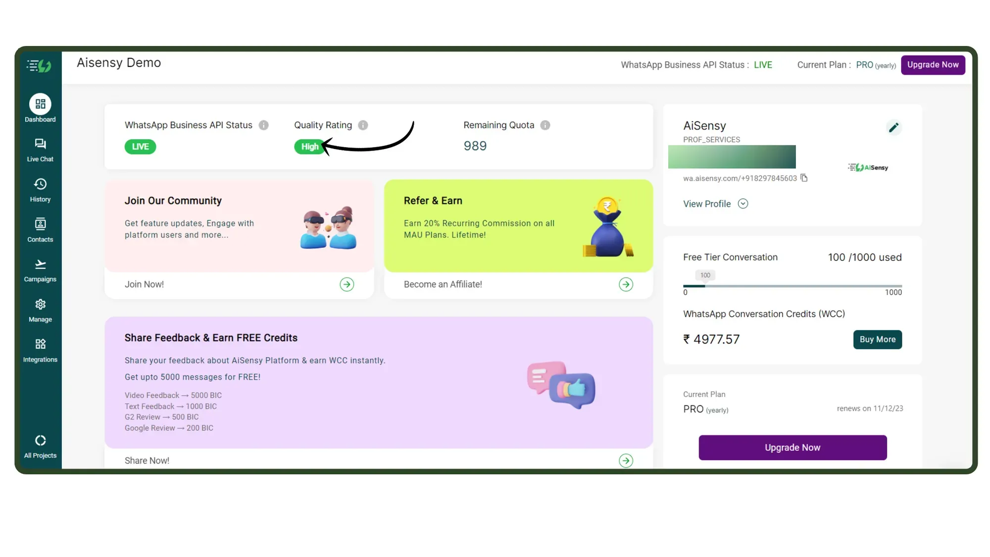Viewport: 990px width, 557px height.
Task: Click info icon beside WhatsApp Business API Status
Action: 263,125
